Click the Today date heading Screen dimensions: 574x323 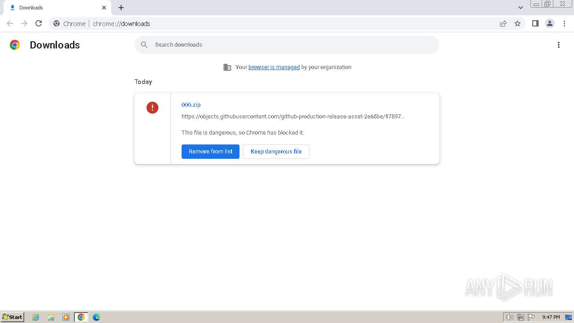tap(143, 82)
